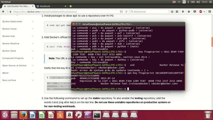Open sound volume indicator
Screen dimensions: 213x120
198,2
